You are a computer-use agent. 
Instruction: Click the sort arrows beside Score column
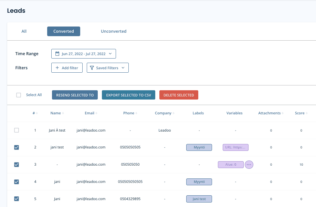(307, 113)
